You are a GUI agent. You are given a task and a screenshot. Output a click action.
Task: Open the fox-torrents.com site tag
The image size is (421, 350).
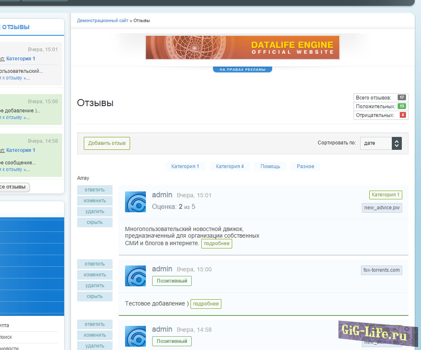[x=381, y=270]
